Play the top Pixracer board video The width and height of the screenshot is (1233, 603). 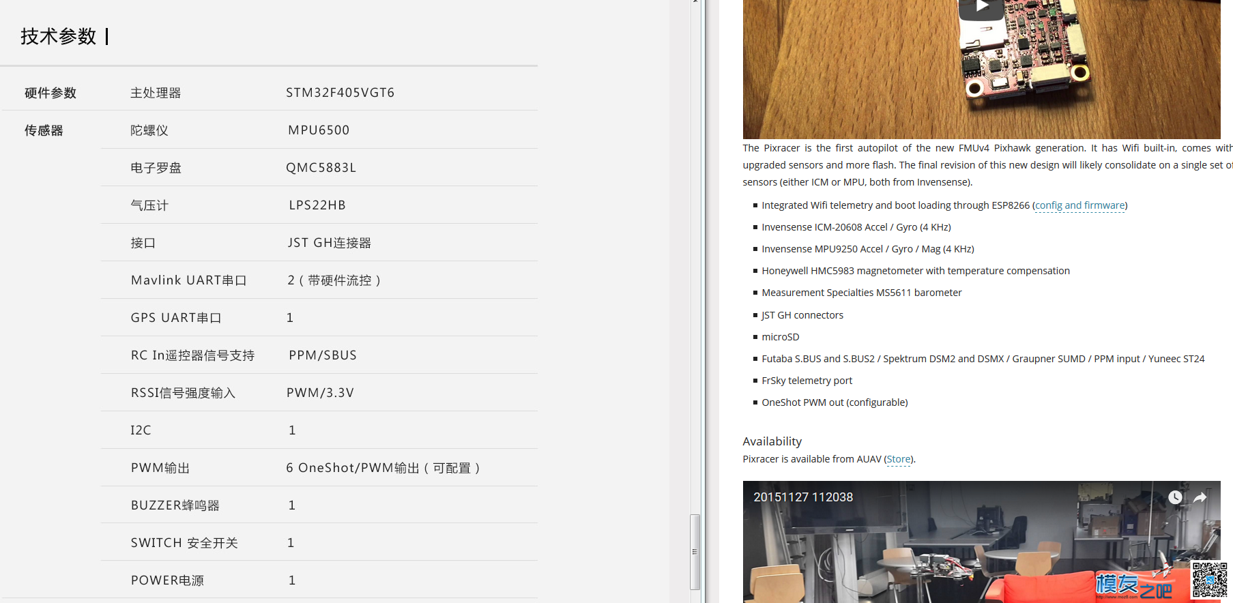tap(981, 8)
